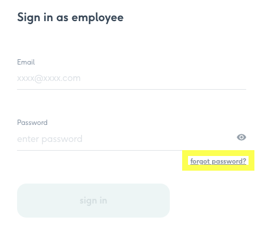265x234 pixels.
Task: Click the sign in button
Action: [93, 201]
